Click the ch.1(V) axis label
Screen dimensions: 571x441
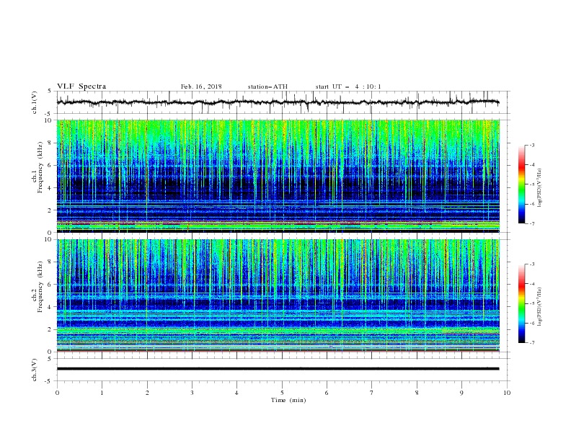(35, 102)
